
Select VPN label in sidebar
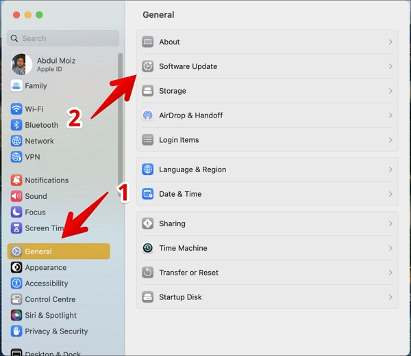pyautogui.click(x=32, y=157)
